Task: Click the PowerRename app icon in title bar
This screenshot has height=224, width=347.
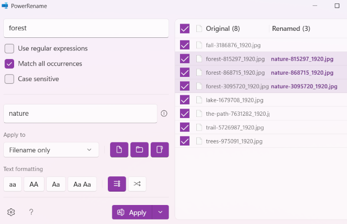Action: tap(5, 5)
